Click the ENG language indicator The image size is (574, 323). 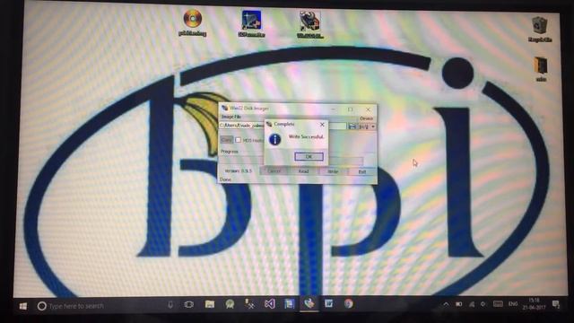[513, 304]
